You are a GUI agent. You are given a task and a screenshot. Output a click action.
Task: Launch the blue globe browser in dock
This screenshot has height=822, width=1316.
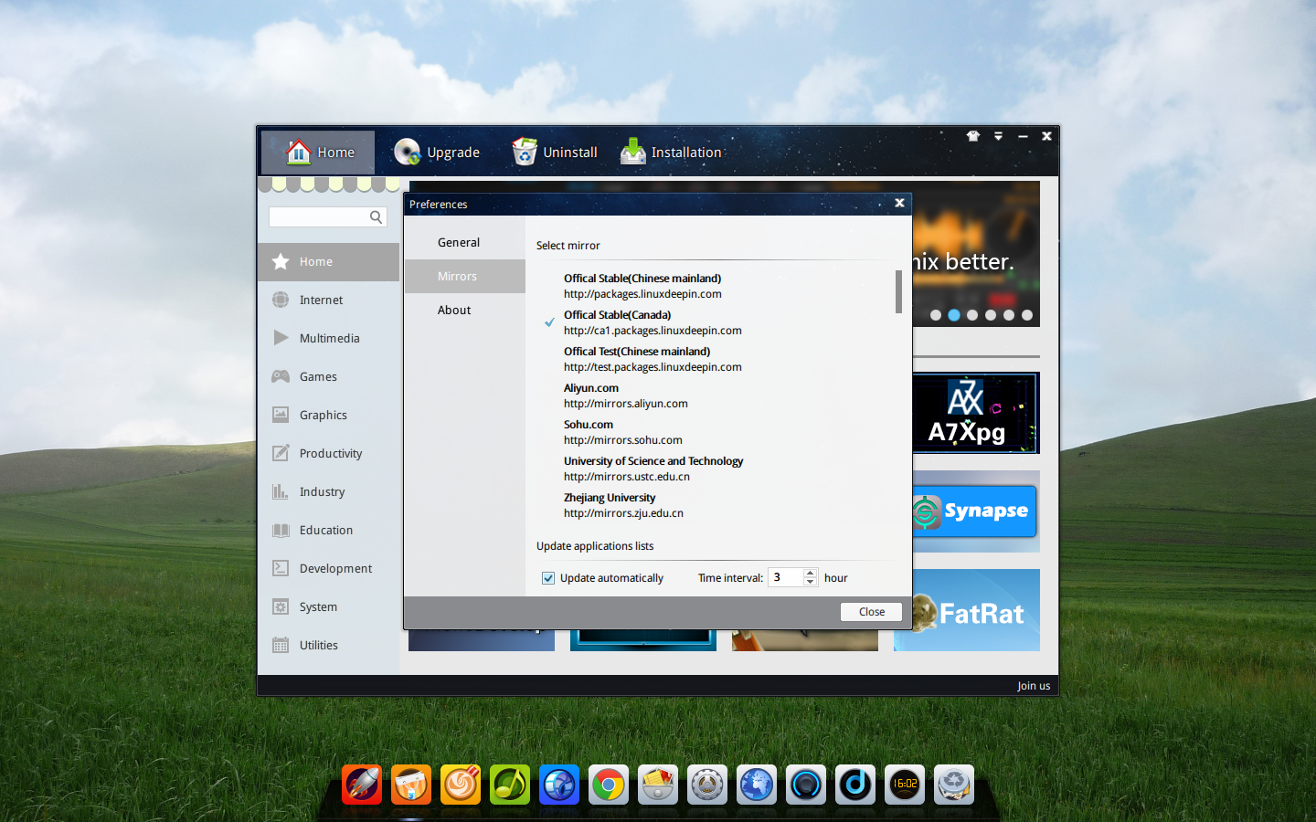[757, 785]
